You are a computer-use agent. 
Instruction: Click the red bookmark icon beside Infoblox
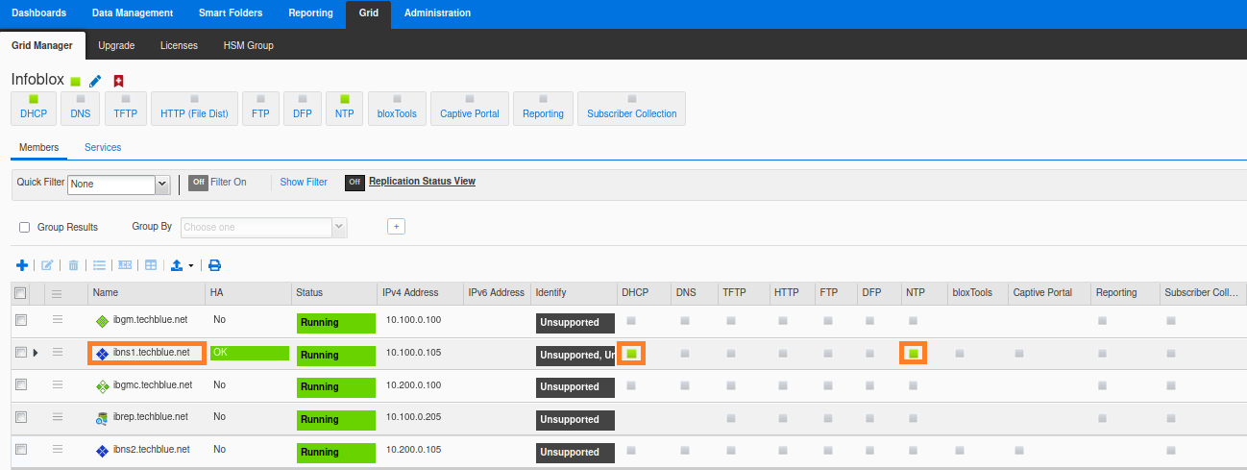click(x=118, y=82)
